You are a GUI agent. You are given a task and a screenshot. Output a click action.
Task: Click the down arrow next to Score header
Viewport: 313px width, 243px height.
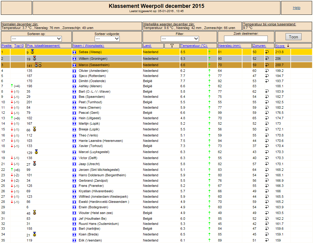(288, 46)
